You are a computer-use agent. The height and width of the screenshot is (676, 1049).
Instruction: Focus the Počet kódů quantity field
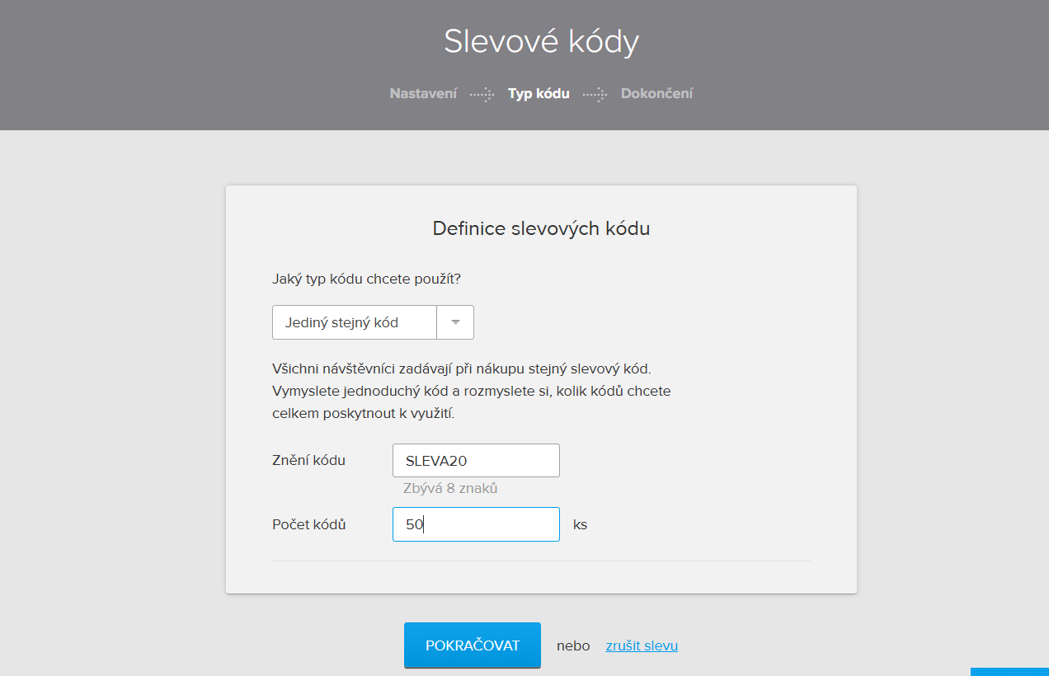[x=476, y=523]
